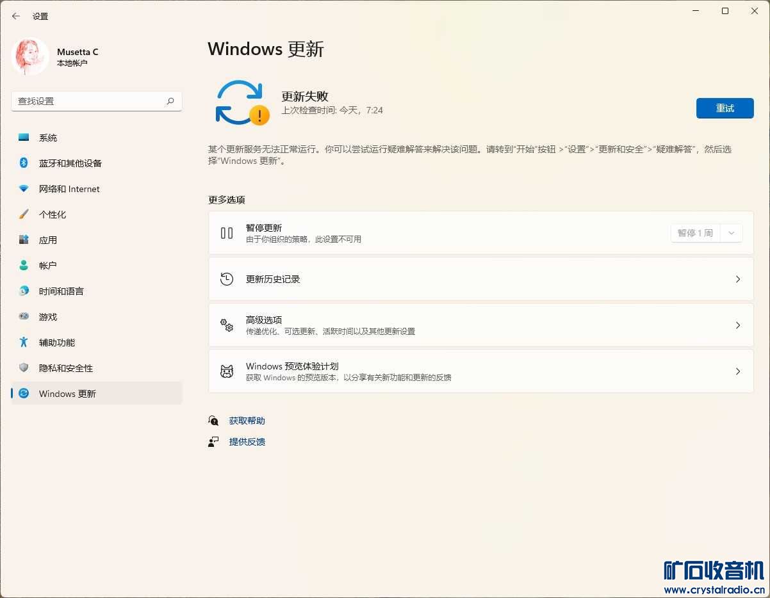The height and width of the screenshot is (598, 770).
Task: Open Windows 预览体验计划 row
Action: tap(480, 371)
